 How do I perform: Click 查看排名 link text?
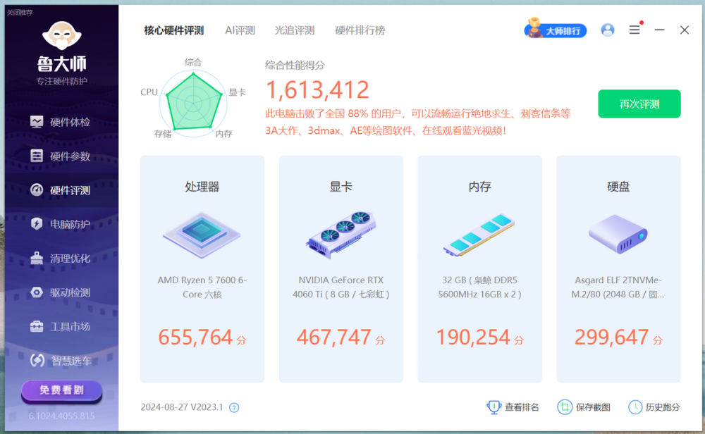coord(522,407)
